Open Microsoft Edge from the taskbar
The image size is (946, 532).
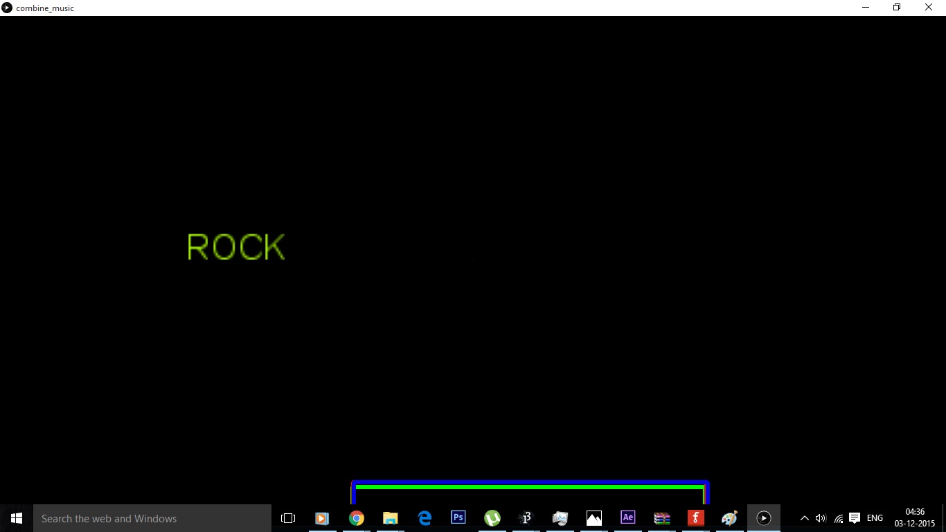click(x=425, y=518)
